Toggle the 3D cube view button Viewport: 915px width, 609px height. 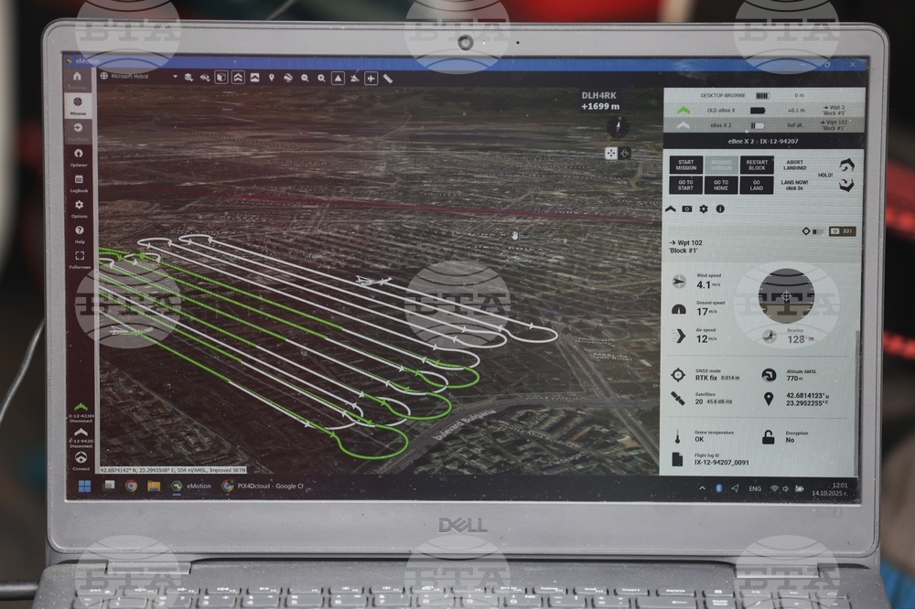click(221, 78)
